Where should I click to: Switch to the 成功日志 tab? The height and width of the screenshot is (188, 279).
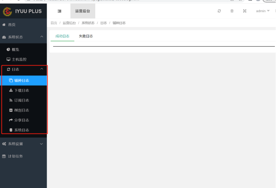[x=62, y=36]
